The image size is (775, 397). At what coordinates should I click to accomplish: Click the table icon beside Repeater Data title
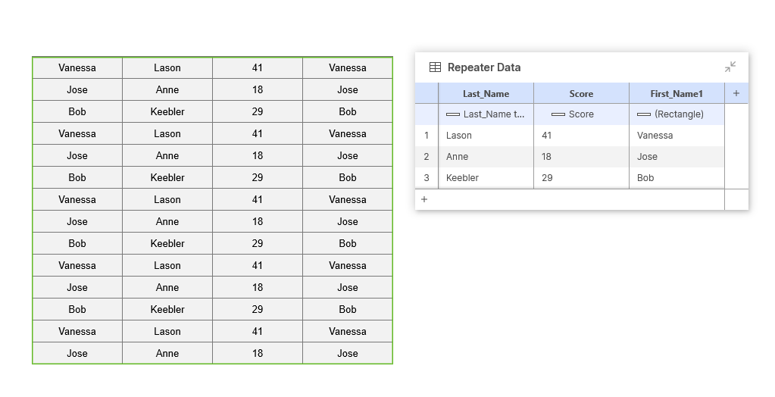(x=435, y=67)
